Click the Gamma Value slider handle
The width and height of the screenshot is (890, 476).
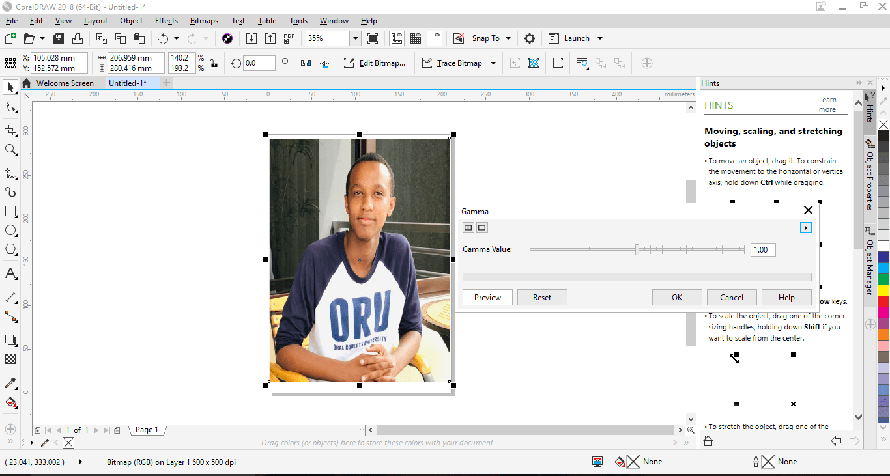[x=637, y=249]
